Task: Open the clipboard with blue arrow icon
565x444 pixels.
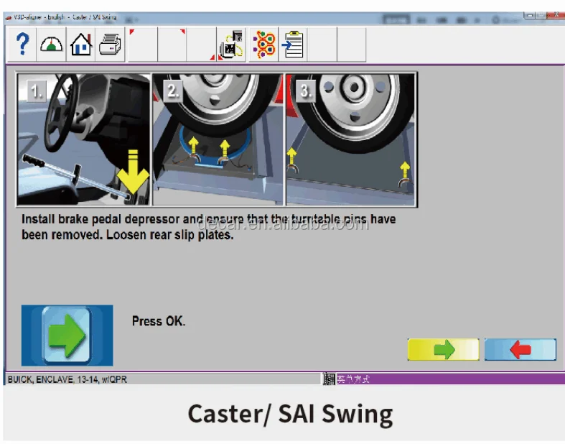Action: 293,44
